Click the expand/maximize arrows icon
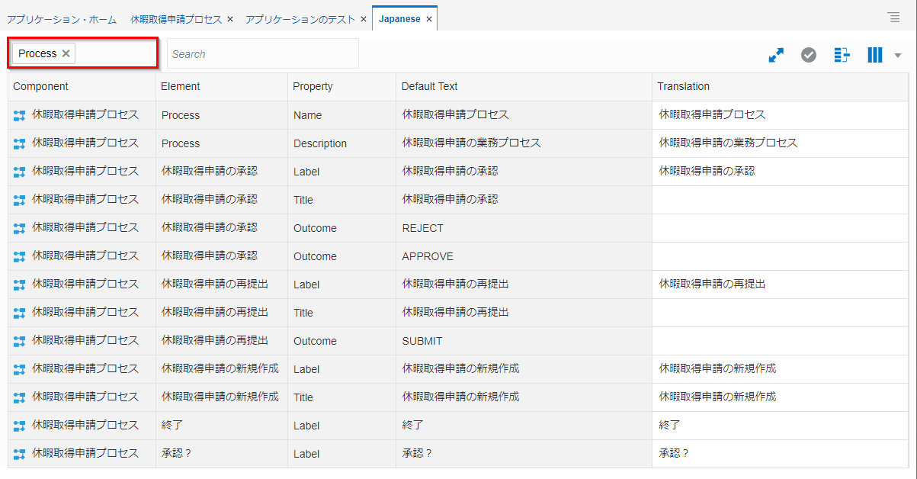This screenshot has width=917, height=479. tap(776, 55)
